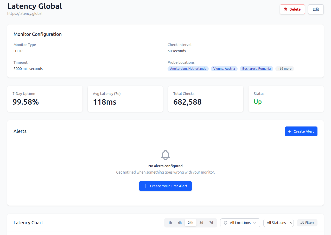Click the sliders icon inside the Filters button
This screenshot has height=235, width=331.
pos(303,223)
